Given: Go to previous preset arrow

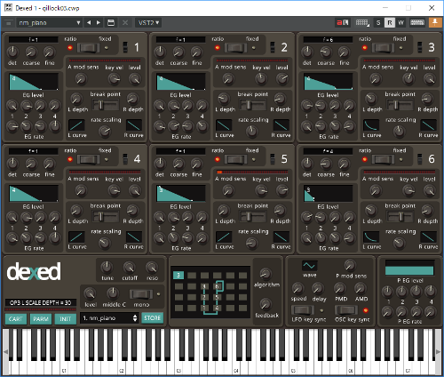Looking at the screenshot, I should (x=89, y=23).
